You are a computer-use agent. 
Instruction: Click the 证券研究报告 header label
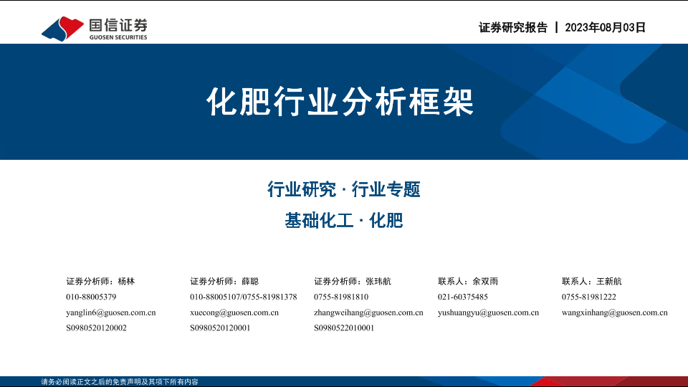(512, 28)
